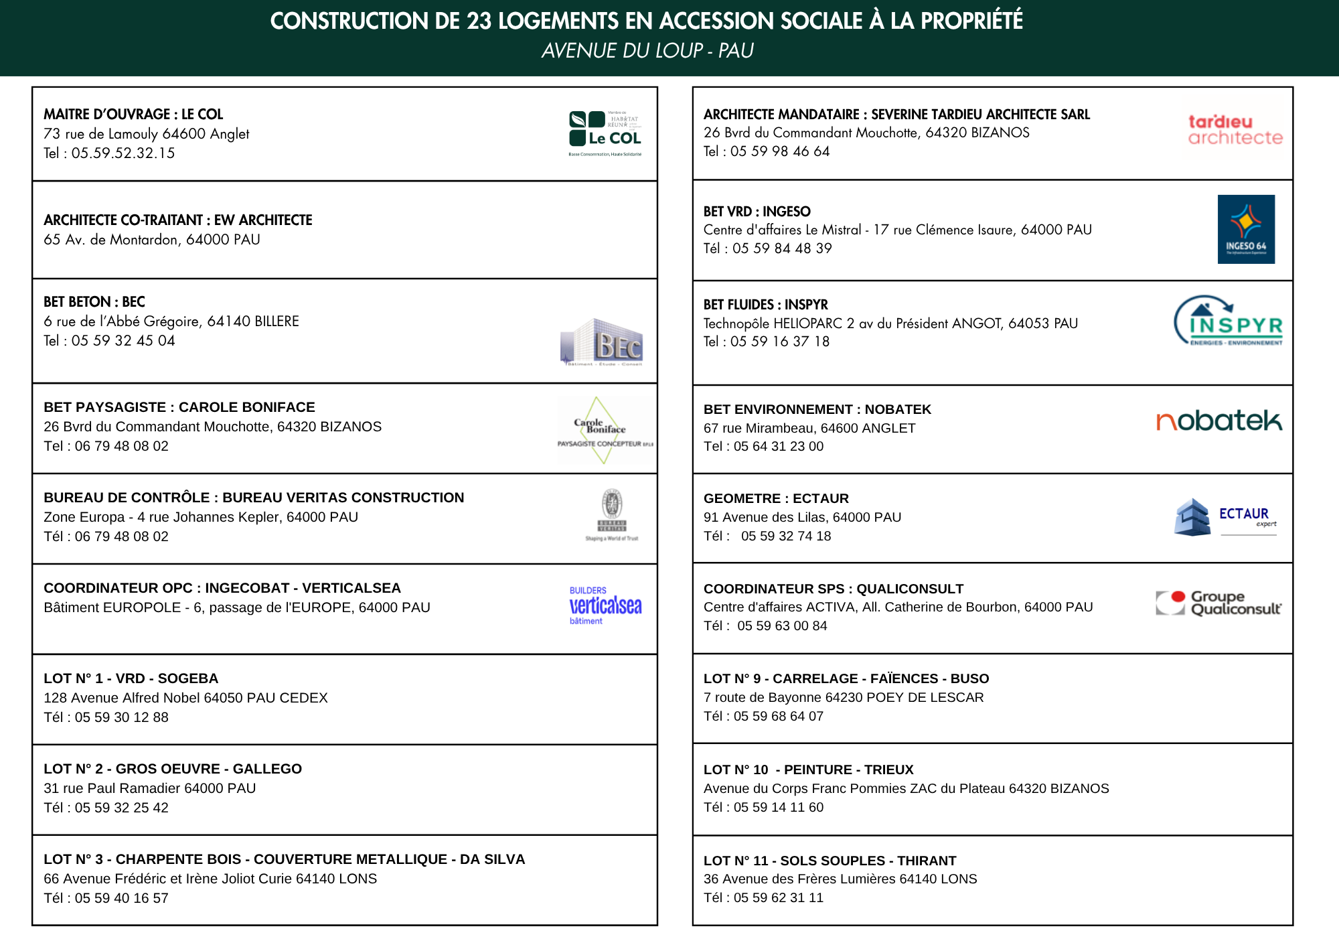Image resolution: width=1339 pixels, height=947 pixels.
Task: Click heading "COORDINATEUR OPC : INGECOBAT - VERTICALSEA"
Action: [x=222, y=588]
